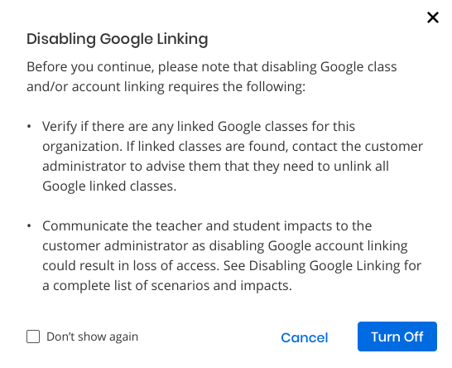
Task: Click the "Communicate the teacher and student" line
Action: coord(207,226)
